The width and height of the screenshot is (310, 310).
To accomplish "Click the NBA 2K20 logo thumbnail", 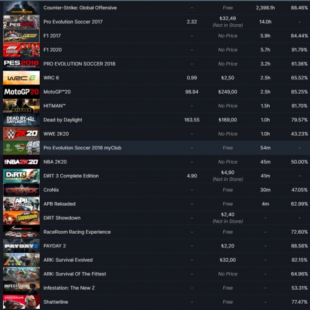I will (x=21, y=162).
